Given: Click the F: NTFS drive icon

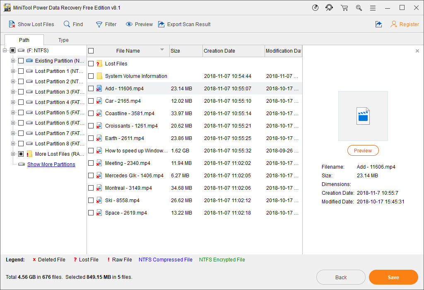Looking at the screenshot, I should [21, 50].
